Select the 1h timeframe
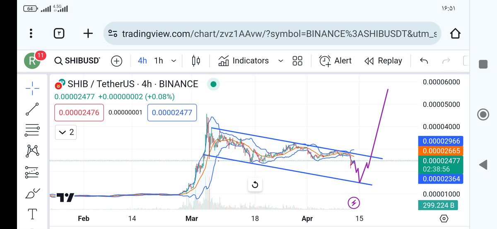 coord(159,61)
